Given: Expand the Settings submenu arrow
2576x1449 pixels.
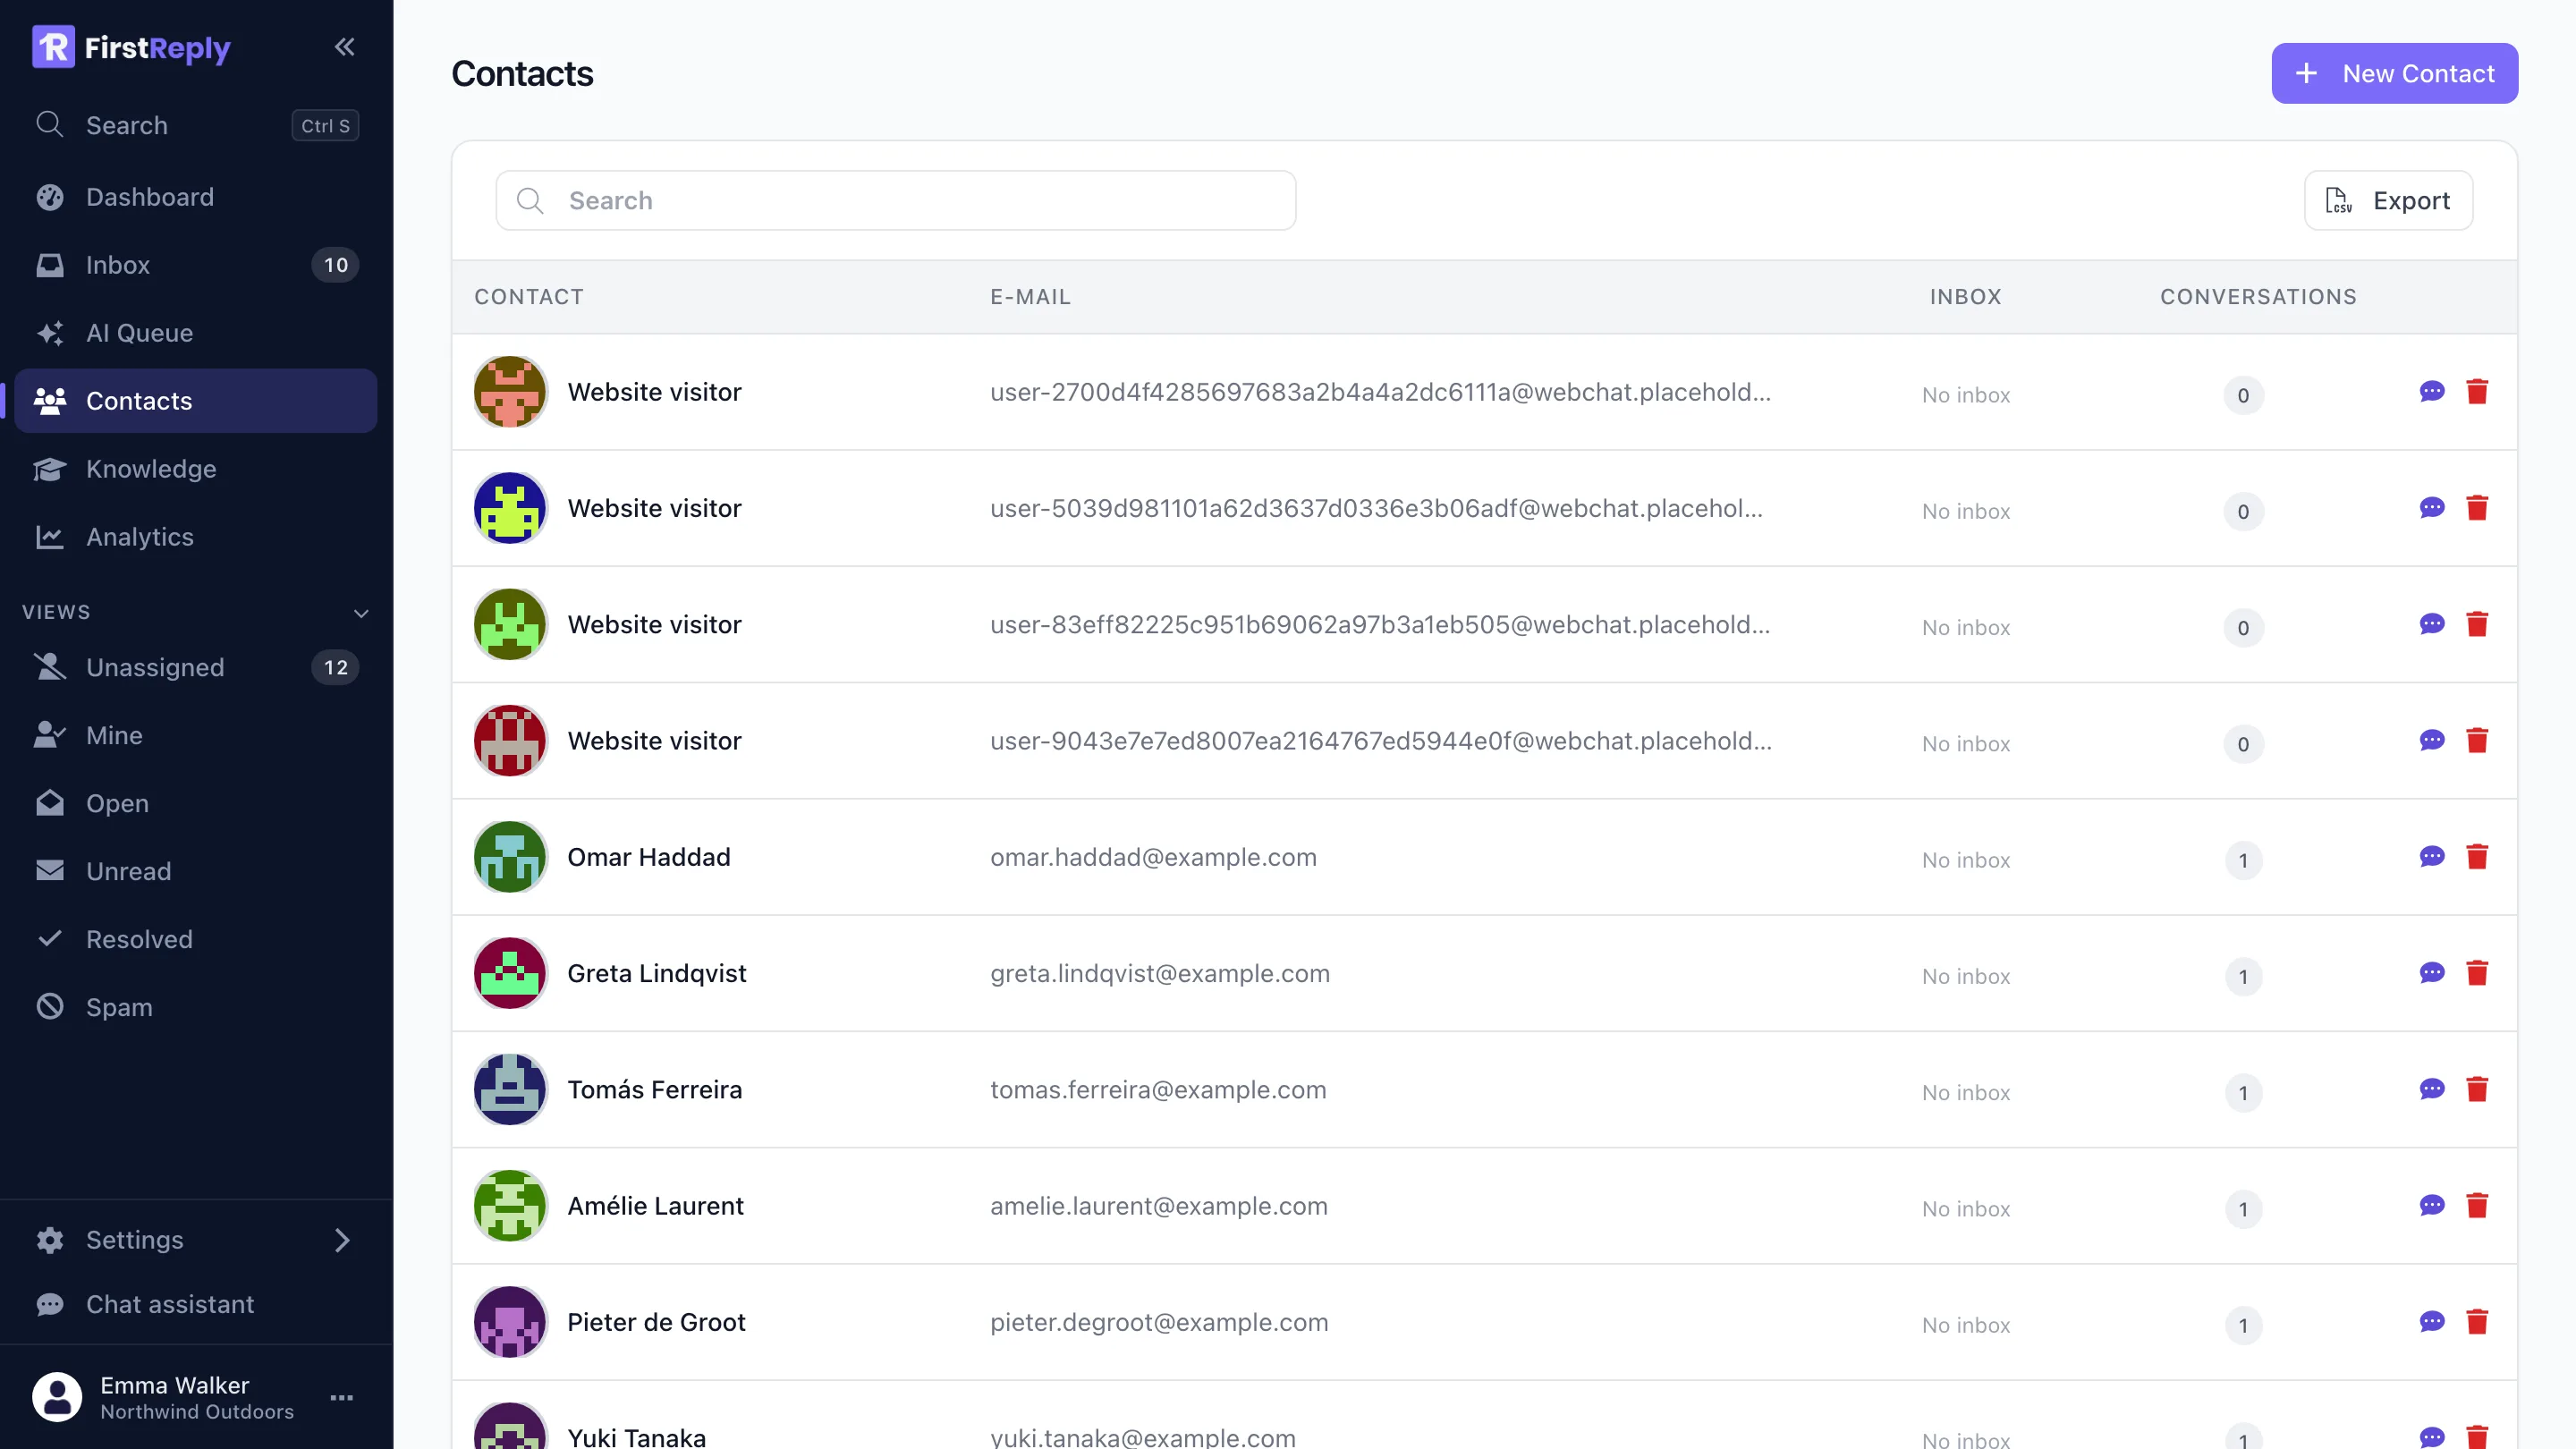Looking at the screenshot, I should (342, 1240).
